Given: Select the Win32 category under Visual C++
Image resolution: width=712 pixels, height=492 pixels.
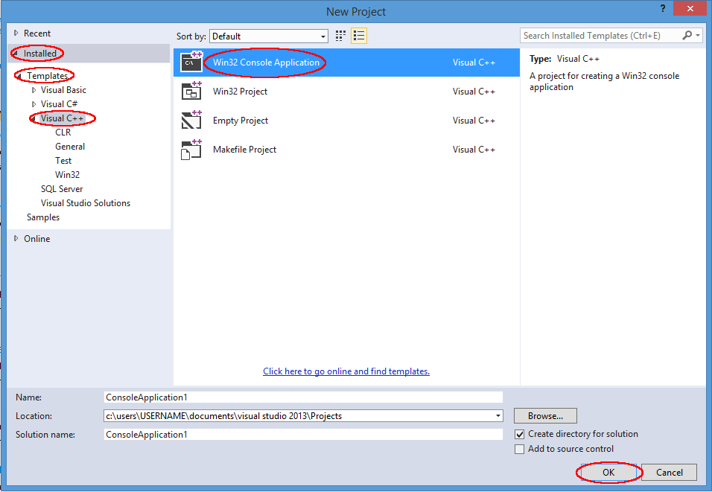Looking at the screenshot, I should click(69, 174).
